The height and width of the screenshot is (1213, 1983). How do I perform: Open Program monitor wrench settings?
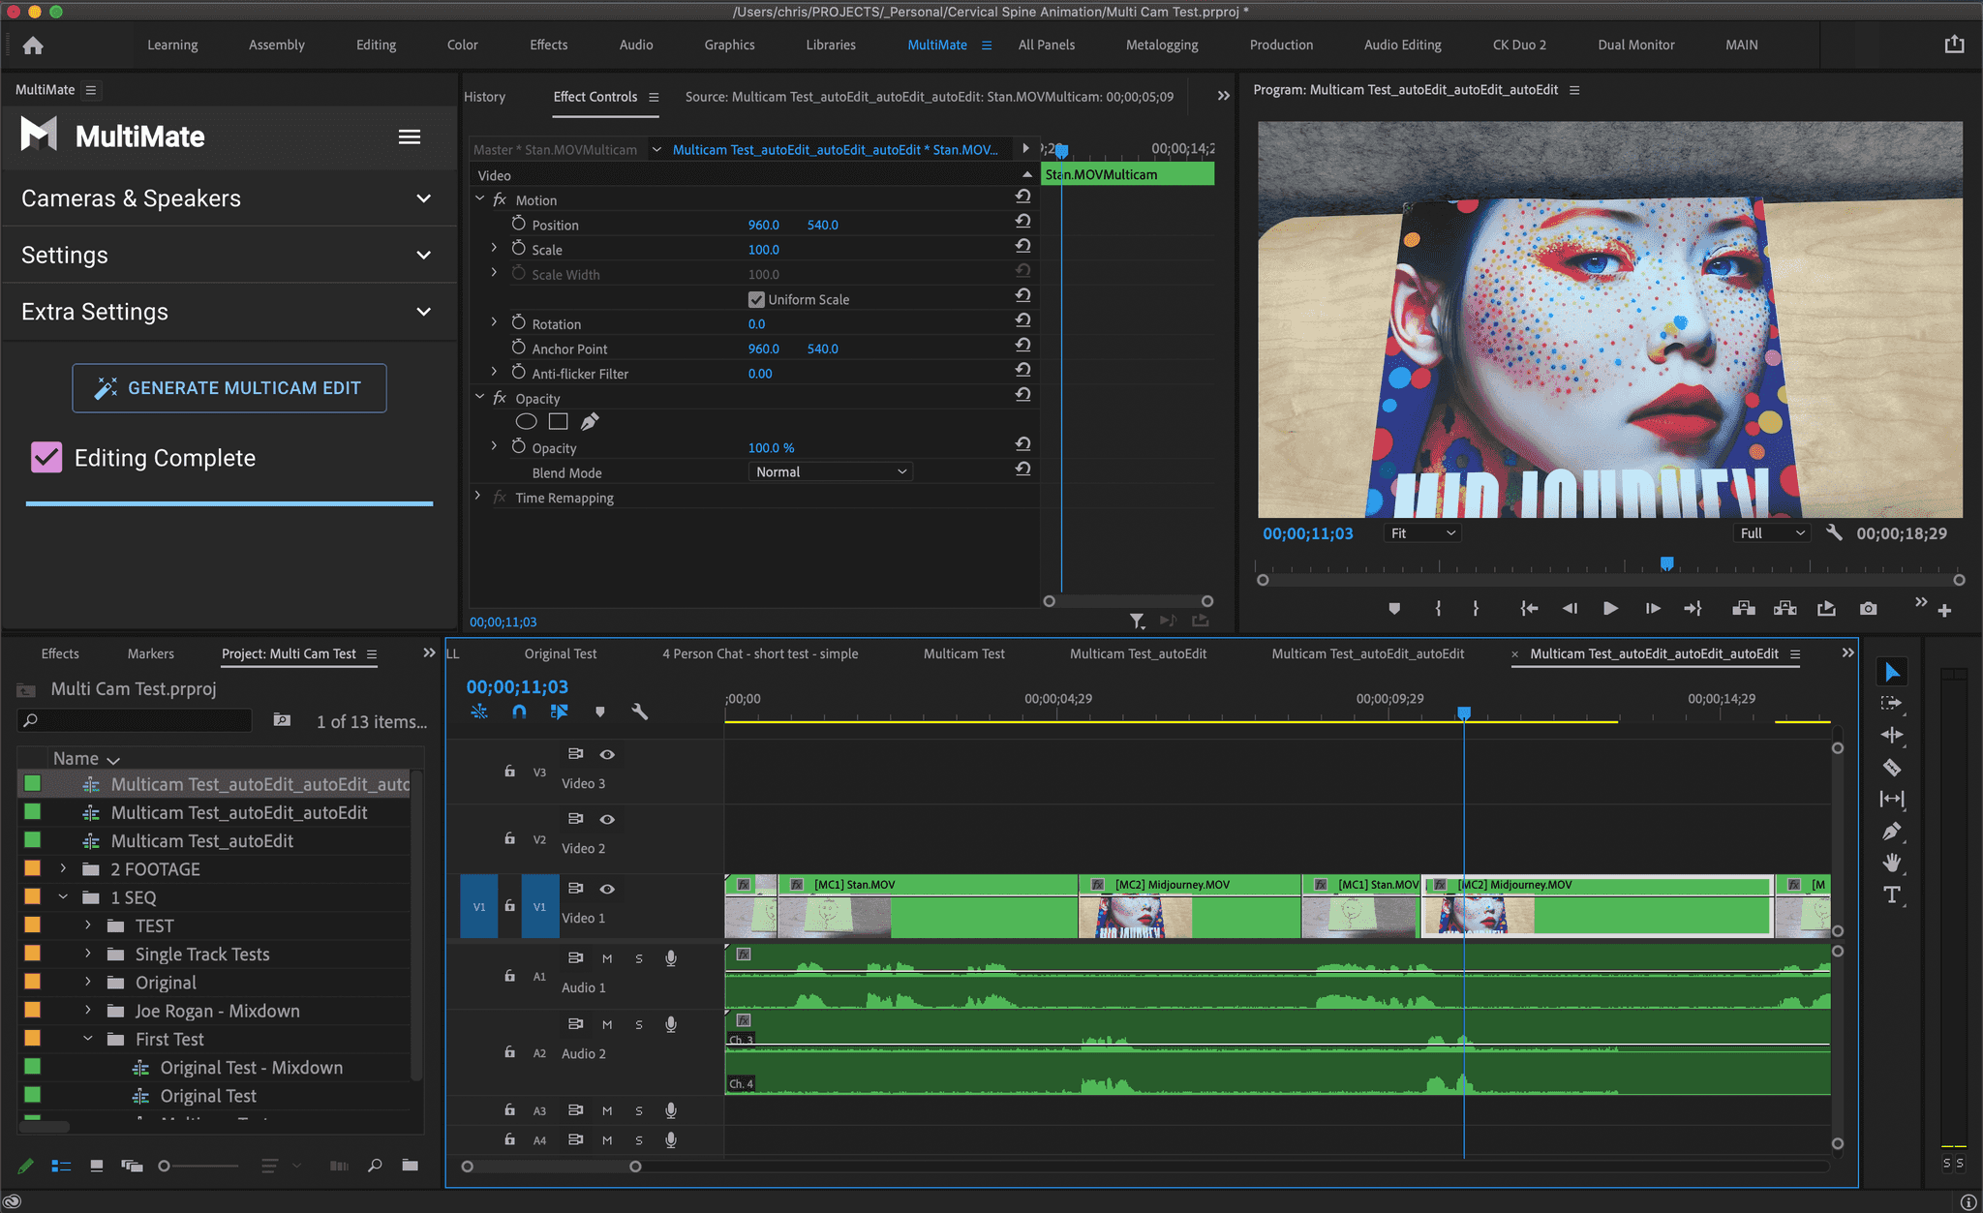(x=1834, y=532)
